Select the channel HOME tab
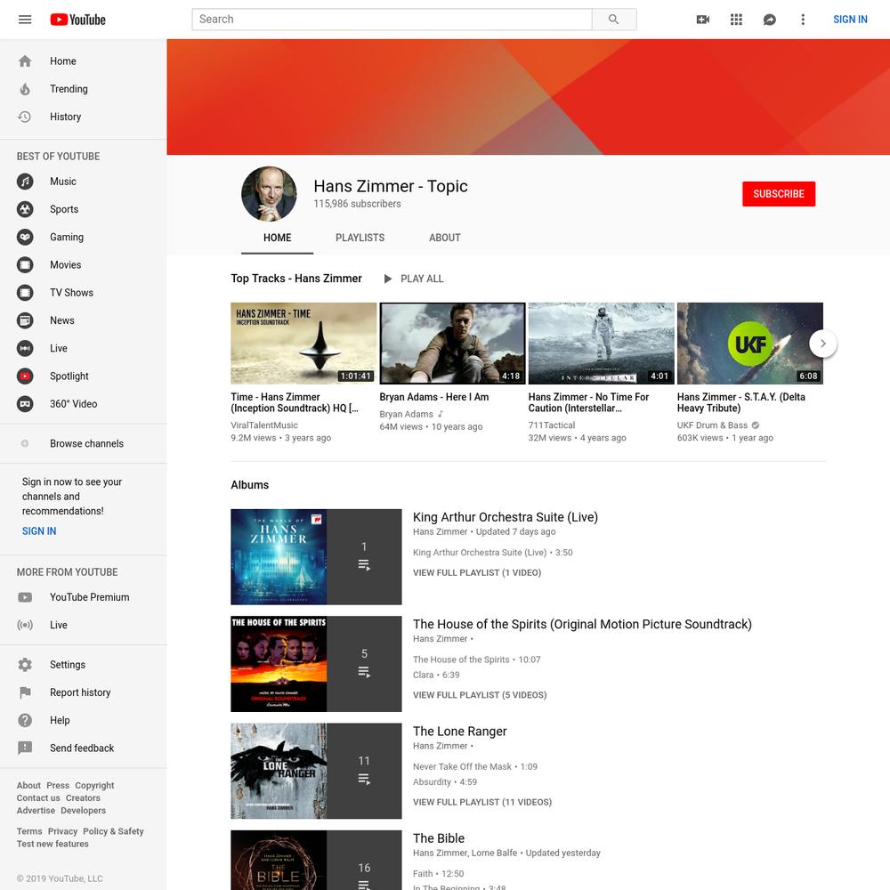 pos(277,238)
